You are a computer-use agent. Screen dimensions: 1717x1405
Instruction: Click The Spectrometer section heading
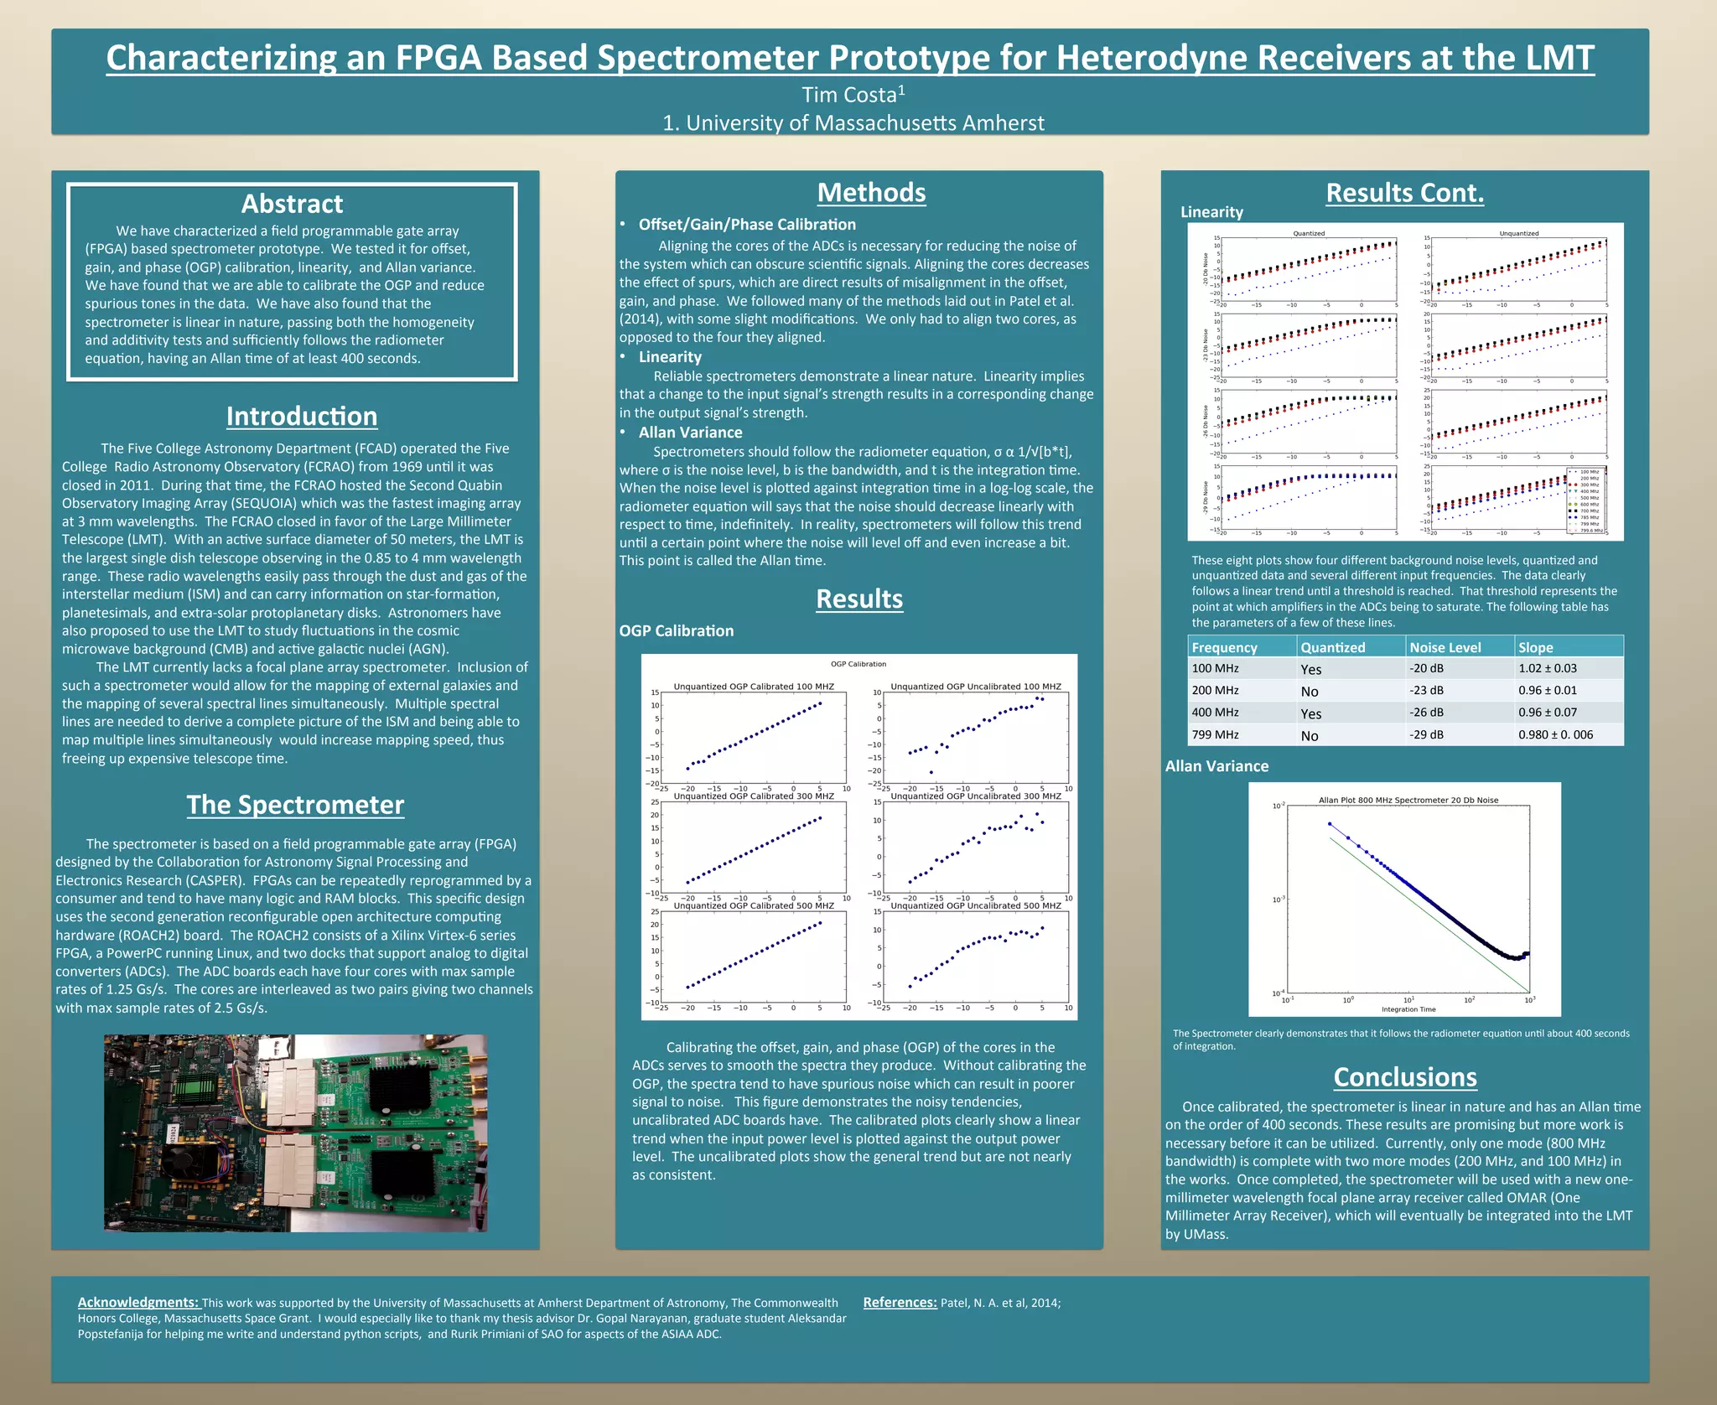(x=295, y=804)
